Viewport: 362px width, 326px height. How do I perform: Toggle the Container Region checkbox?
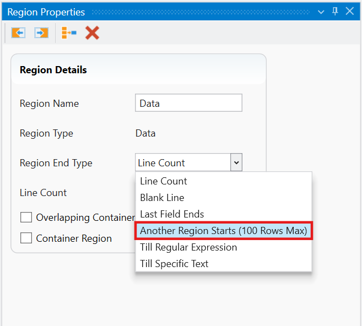tap(26, 238)
